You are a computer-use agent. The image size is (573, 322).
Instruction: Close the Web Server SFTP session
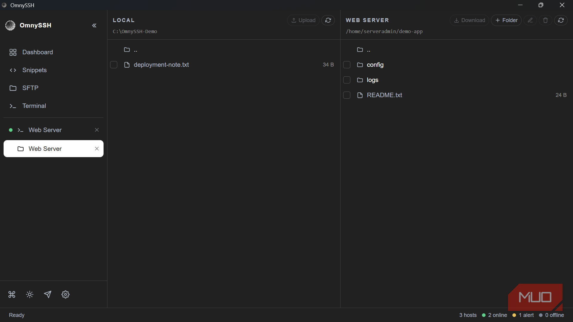tap(97, 149)
